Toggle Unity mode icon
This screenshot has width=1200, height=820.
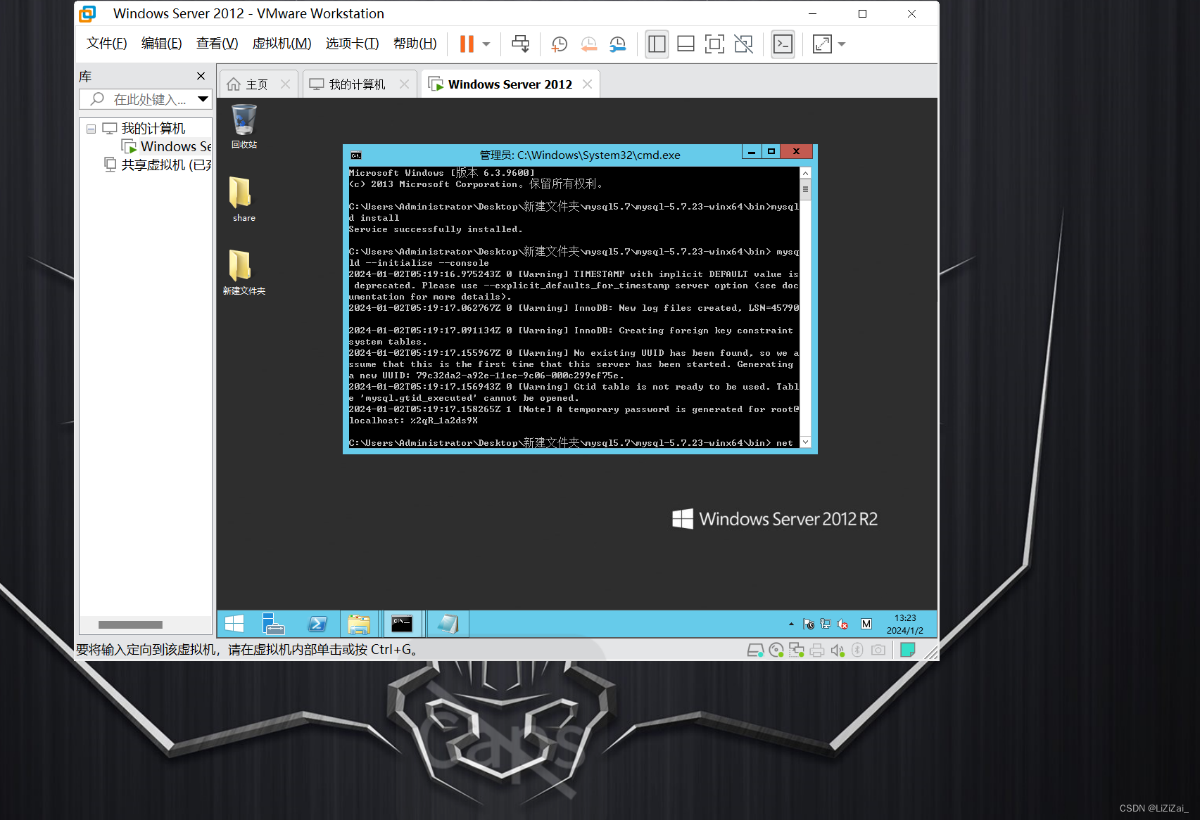pos(743,44)
